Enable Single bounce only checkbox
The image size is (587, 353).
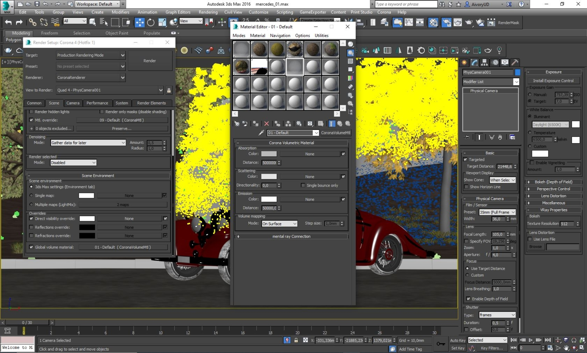point(303,185)
